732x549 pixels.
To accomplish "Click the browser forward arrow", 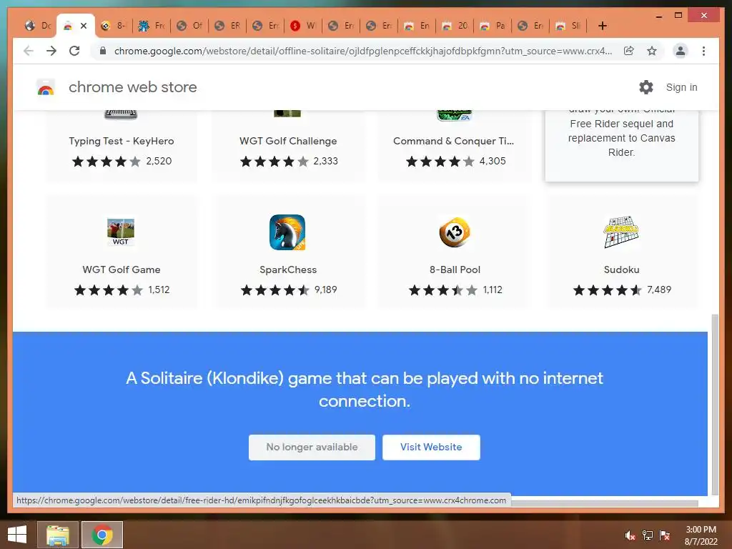I will coord(51,51).
